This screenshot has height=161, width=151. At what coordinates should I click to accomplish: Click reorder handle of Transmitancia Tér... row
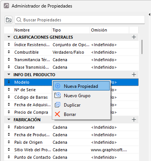pos(9,60)
